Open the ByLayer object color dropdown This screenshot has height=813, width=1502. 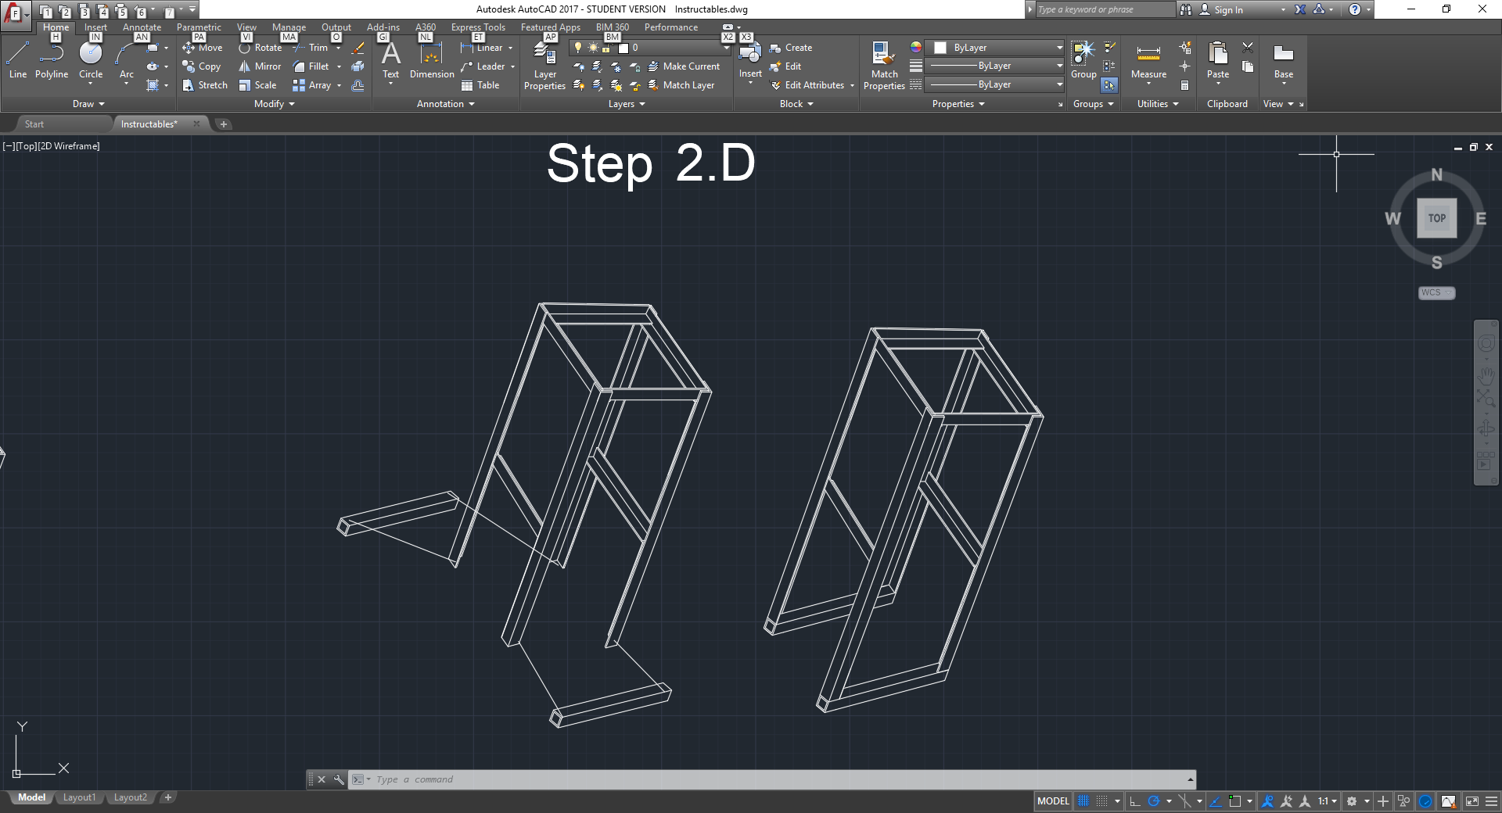click(995, 48)
